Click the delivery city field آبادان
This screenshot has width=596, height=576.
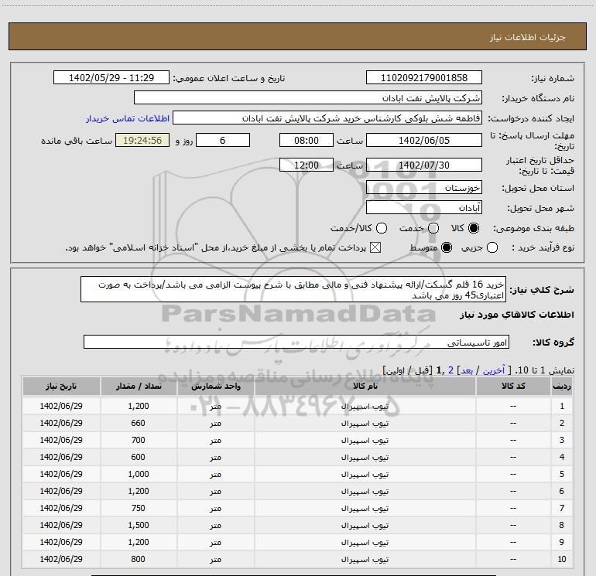[423, 208]
